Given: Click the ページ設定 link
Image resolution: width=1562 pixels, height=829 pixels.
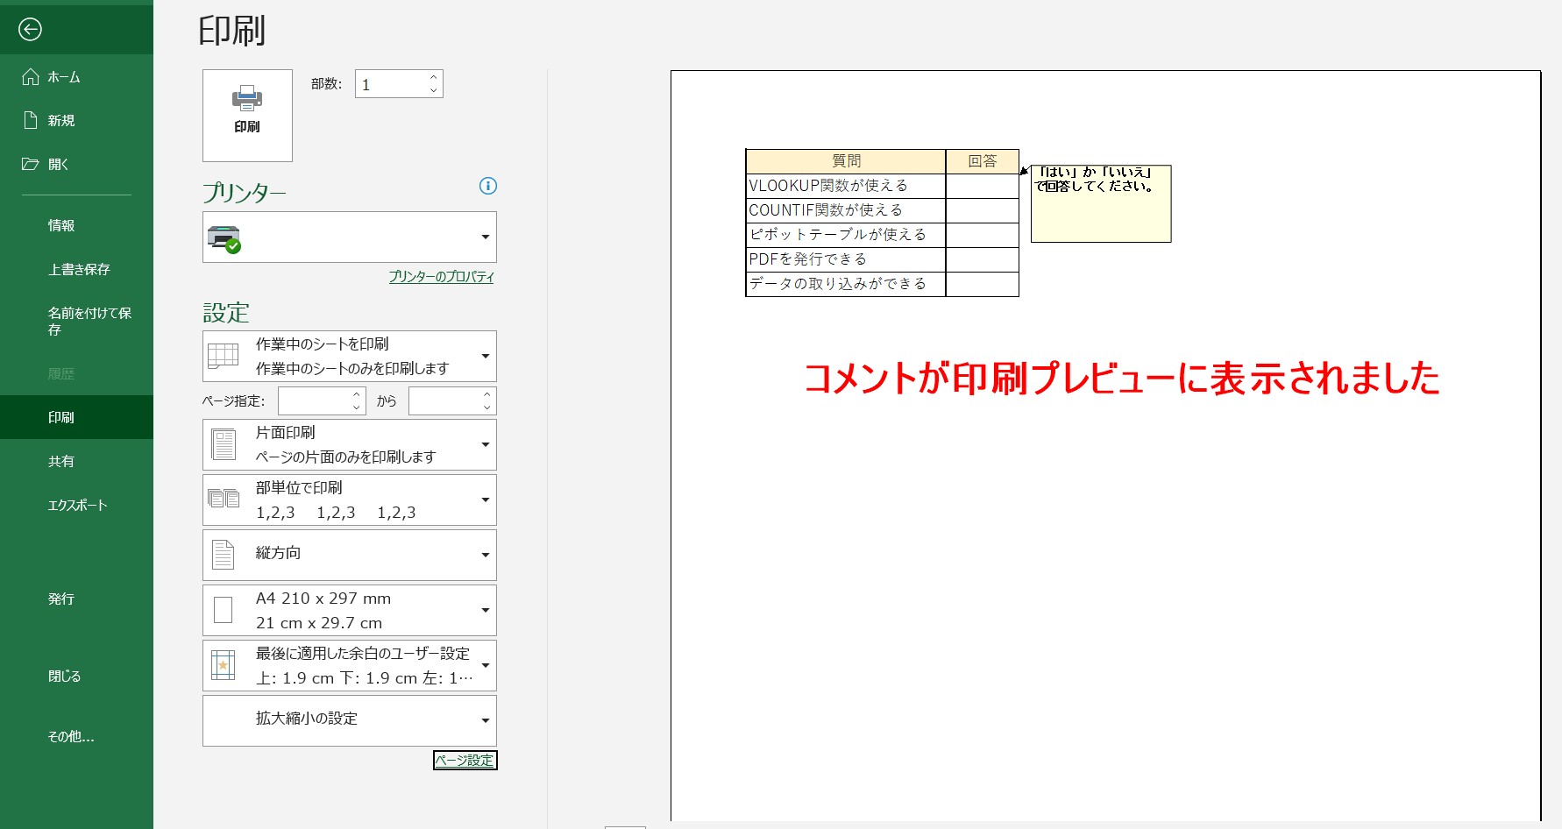Looking at the screenshot, I should (465, 761).
